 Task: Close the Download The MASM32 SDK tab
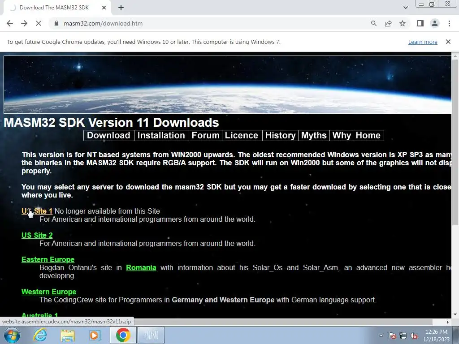104,8
